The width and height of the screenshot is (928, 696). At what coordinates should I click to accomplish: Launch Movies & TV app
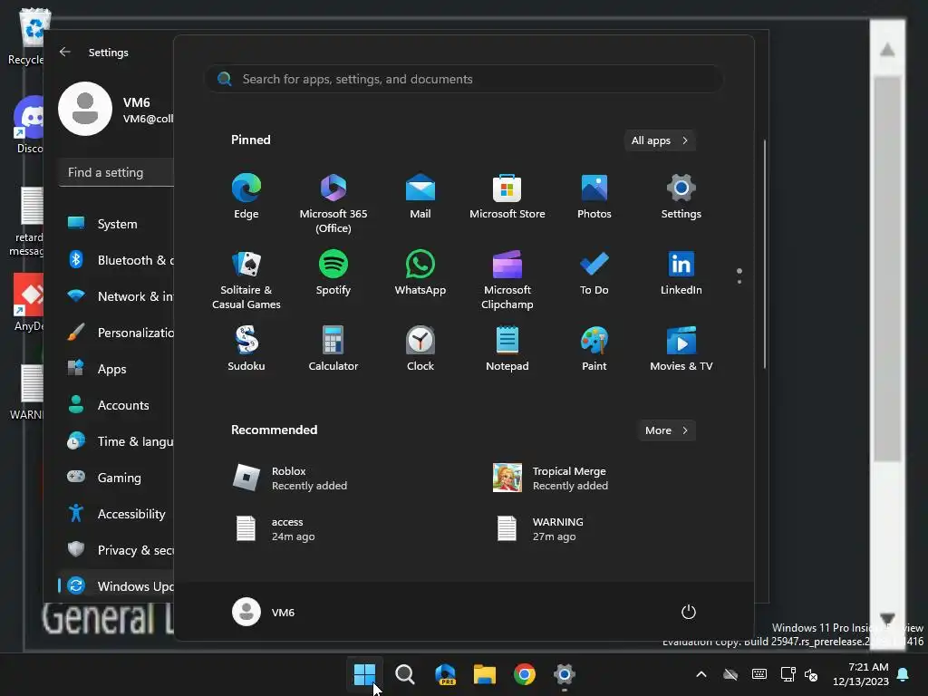pyautogui.click(x=681, y=349)
